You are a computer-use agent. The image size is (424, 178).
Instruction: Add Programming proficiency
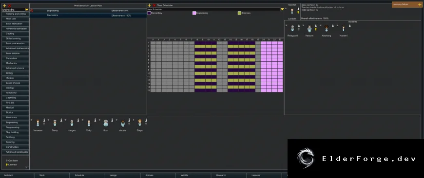16,127
